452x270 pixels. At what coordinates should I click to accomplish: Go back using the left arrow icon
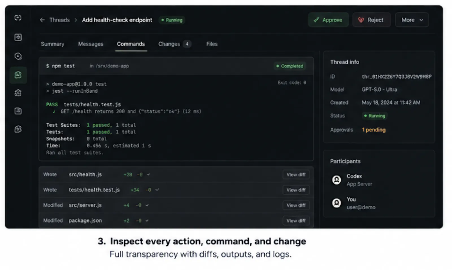[x=42, y=20]
